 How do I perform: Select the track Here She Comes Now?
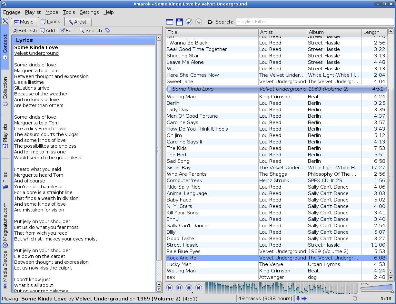(x=277, y=75)
